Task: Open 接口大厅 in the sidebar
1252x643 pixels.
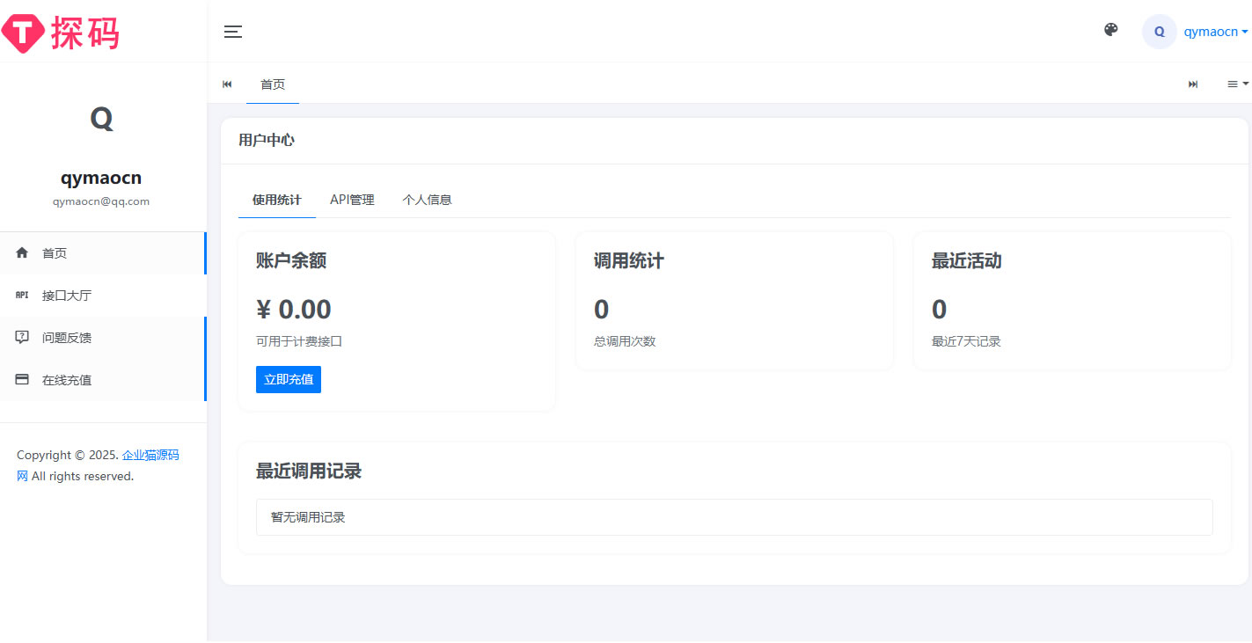Action: click(67, 296)
